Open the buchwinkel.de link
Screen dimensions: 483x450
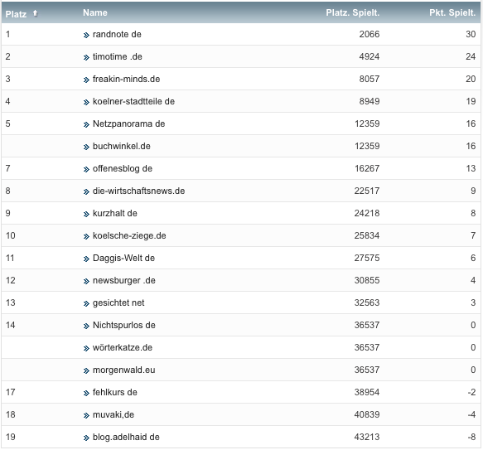122,146
